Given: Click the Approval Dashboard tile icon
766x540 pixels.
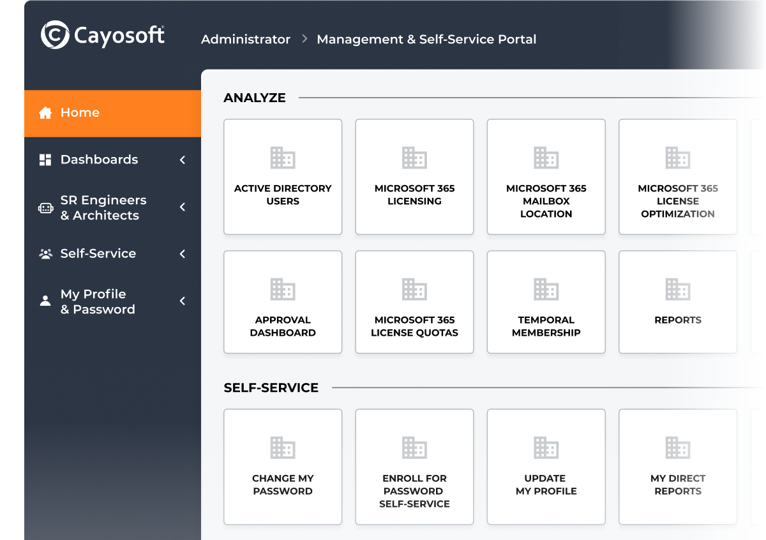Looking at the screenshot, I should coord(283,289).
